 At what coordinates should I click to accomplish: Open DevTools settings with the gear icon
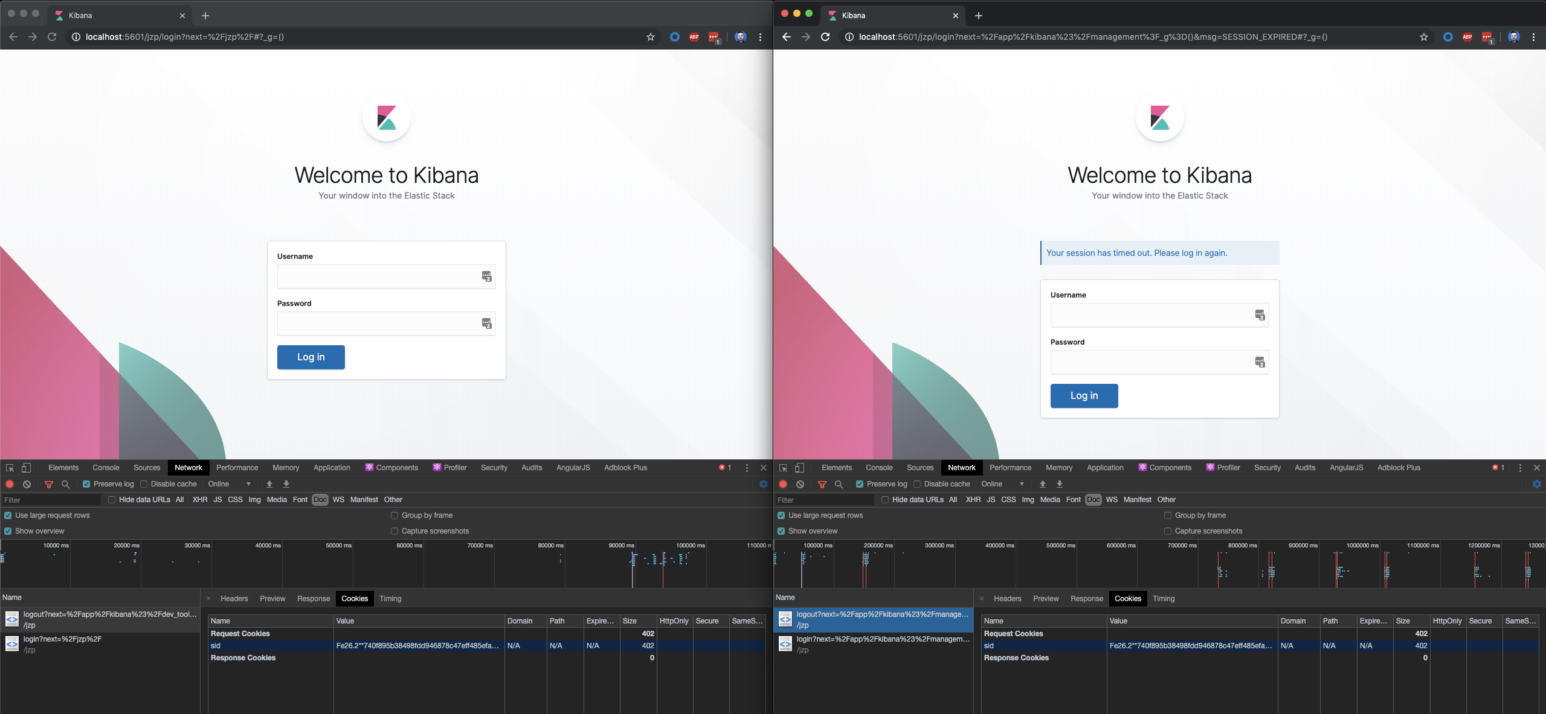(x=763, y=484)
